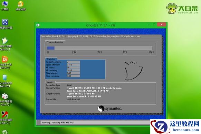Maximize the Ghost32 window
The image size is (201, 134).
coord(154,24)
